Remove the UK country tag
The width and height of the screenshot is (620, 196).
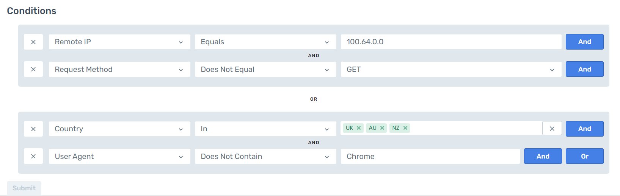(359, 128)
